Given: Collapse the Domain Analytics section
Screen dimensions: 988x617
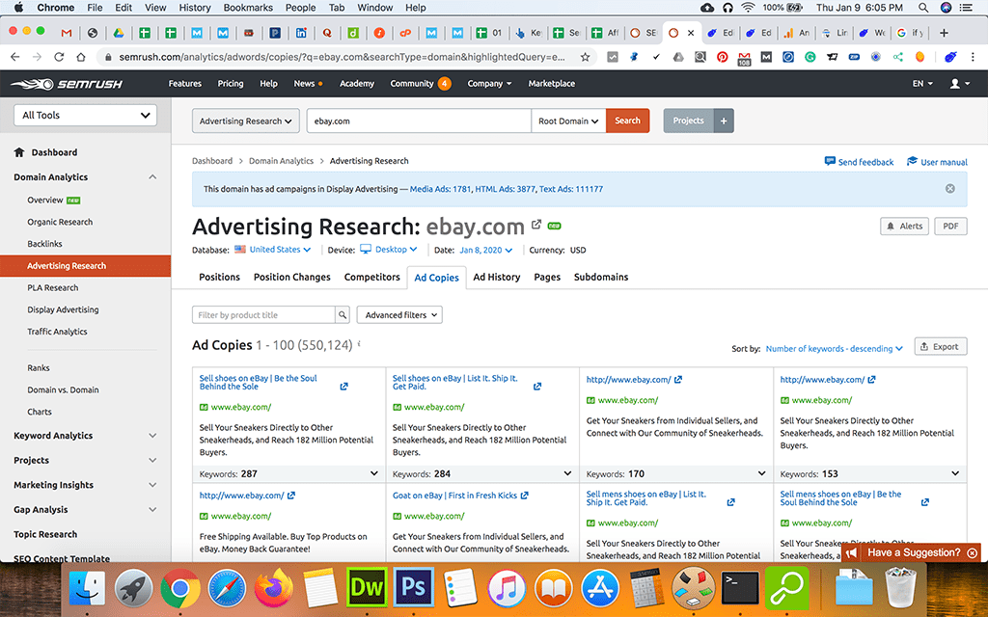Looking at the screenshot, I should tap(152, 177).
